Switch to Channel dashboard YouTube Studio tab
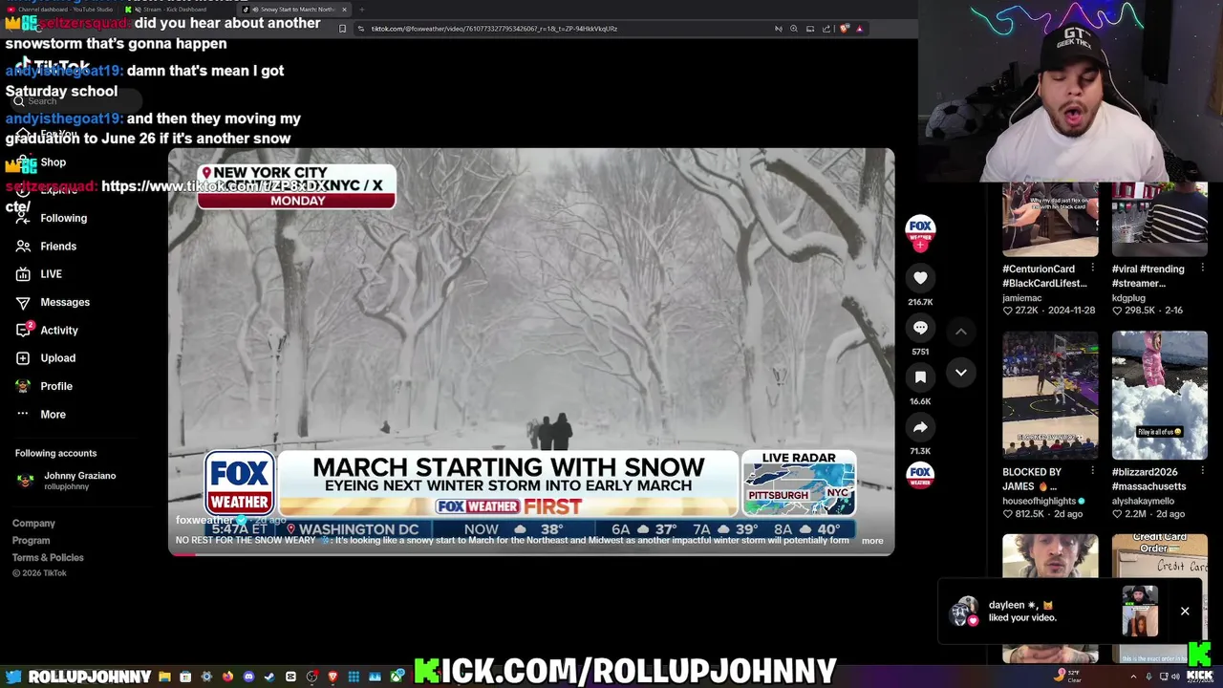This screenshot has height=688, width=1223. (x=59, y=10)
